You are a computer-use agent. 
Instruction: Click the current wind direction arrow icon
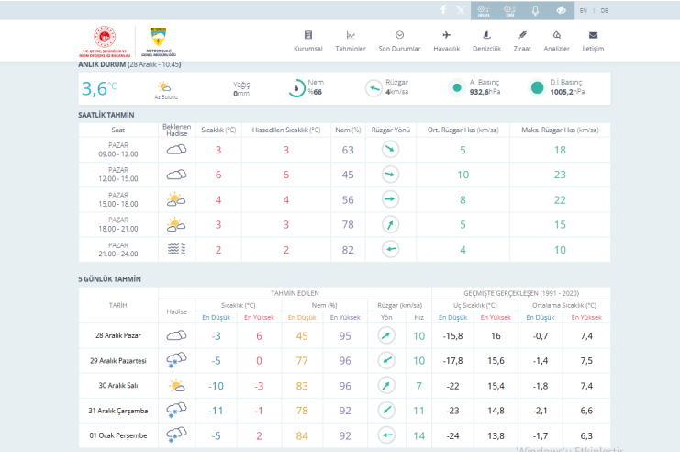374,88
